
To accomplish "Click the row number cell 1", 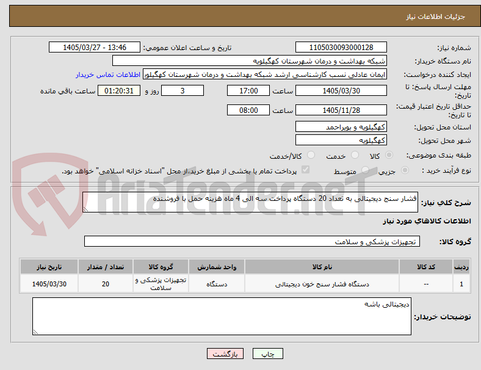I will pos(461,284).
